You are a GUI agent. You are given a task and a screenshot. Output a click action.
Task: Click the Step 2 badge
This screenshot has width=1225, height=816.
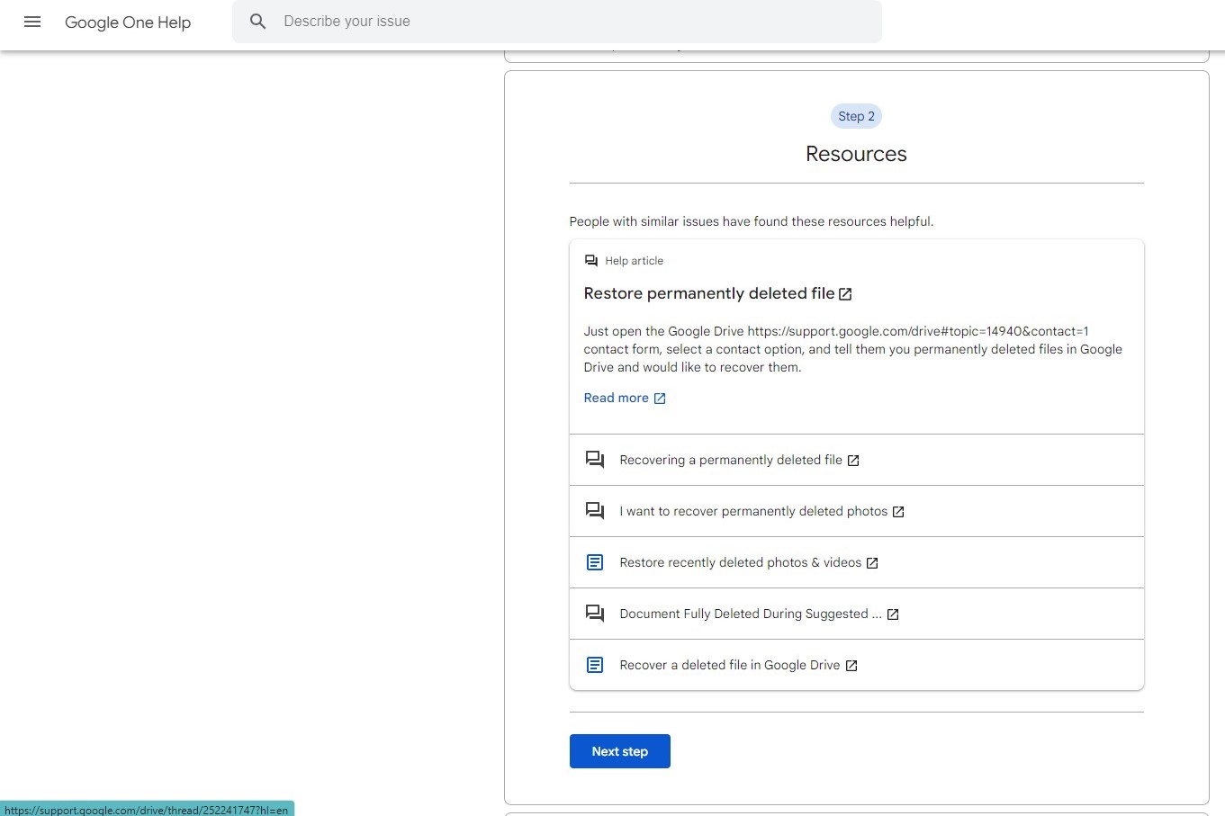tap(856, 116)
